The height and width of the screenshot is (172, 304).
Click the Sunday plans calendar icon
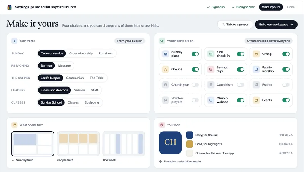166,54
